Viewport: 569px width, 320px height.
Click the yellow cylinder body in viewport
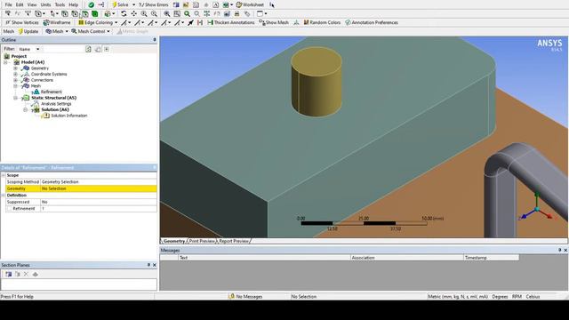[x=317, y=82]
